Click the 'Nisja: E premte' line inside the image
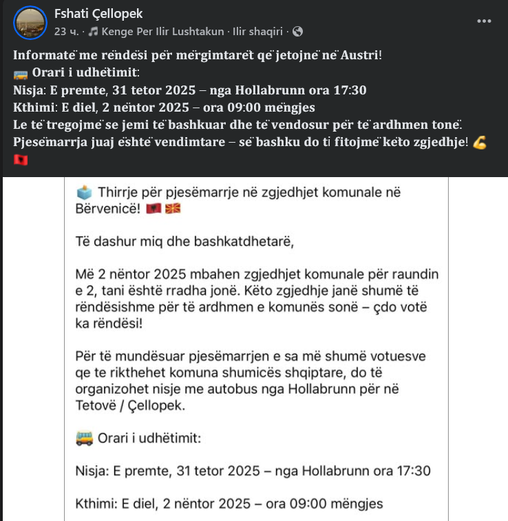Screen dimensions: 508x521 253,471
